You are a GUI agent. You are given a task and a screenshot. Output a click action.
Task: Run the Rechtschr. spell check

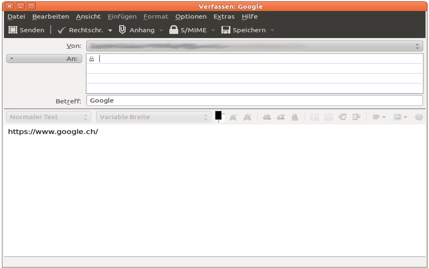click(x=80, y=30)
